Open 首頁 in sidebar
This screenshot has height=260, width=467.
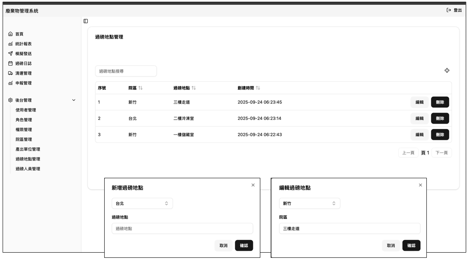19,34
